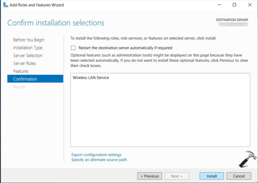Open the Features step
Image resolution: width=258 pixels, height=183 pixels.
tap(21, 71)
